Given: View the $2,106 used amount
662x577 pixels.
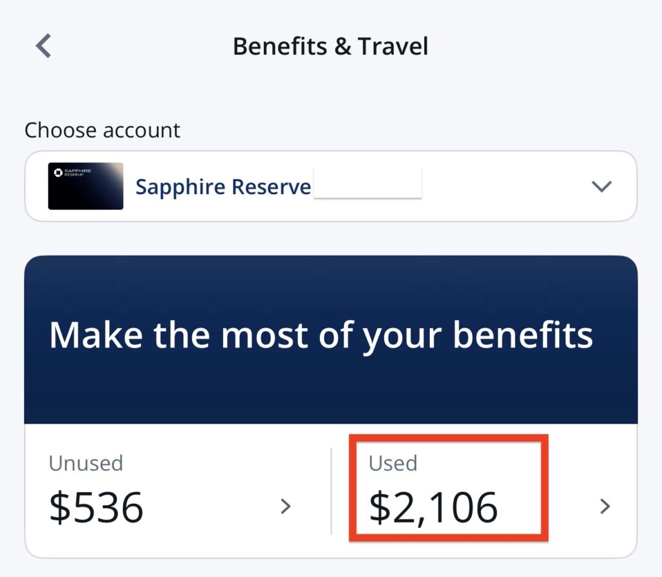Looking at the screenshot, I should click(433, 508).
